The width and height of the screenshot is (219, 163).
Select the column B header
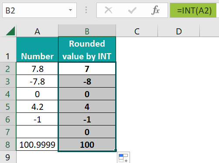coord(87,31)
